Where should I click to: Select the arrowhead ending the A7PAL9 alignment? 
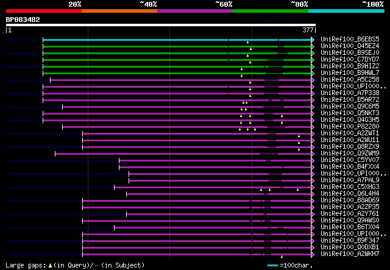click(x=313, y=180)
